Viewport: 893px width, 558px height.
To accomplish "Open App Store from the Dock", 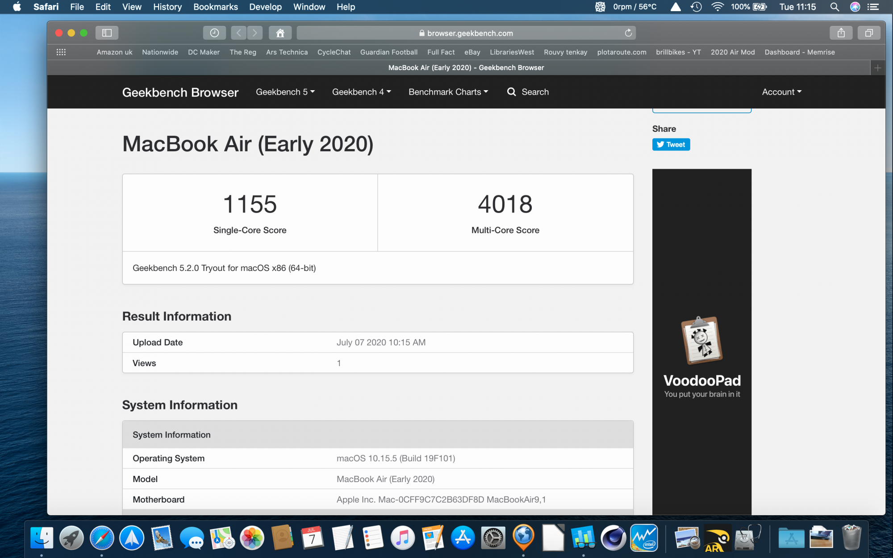I will [x=463, y=537].
